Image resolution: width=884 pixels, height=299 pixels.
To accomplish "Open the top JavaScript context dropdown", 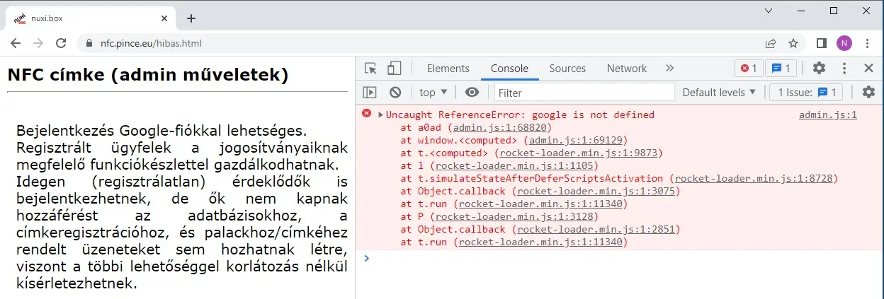I will click(433, 92).
